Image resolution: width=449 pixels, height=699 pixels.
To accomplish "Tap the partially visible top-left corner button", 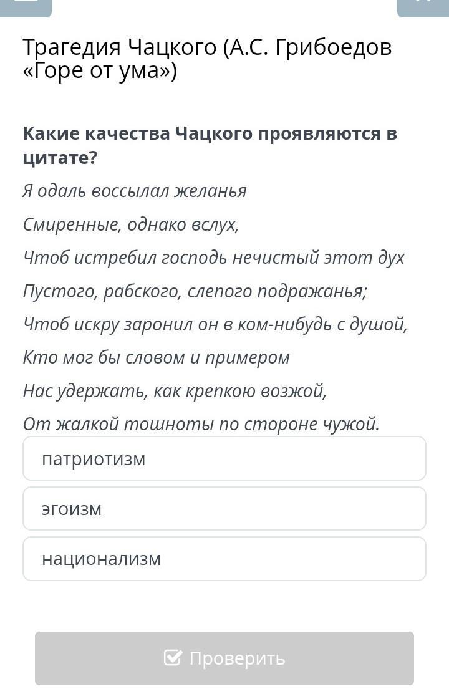I will [x=26, y=6].
